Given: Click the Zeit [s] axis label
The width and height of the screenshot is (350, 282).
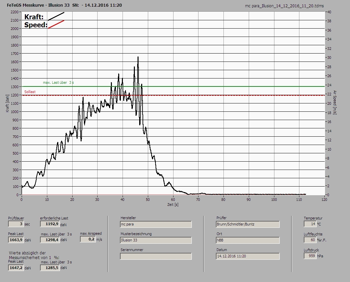Looking at the screenshot, I should point(173,205).
